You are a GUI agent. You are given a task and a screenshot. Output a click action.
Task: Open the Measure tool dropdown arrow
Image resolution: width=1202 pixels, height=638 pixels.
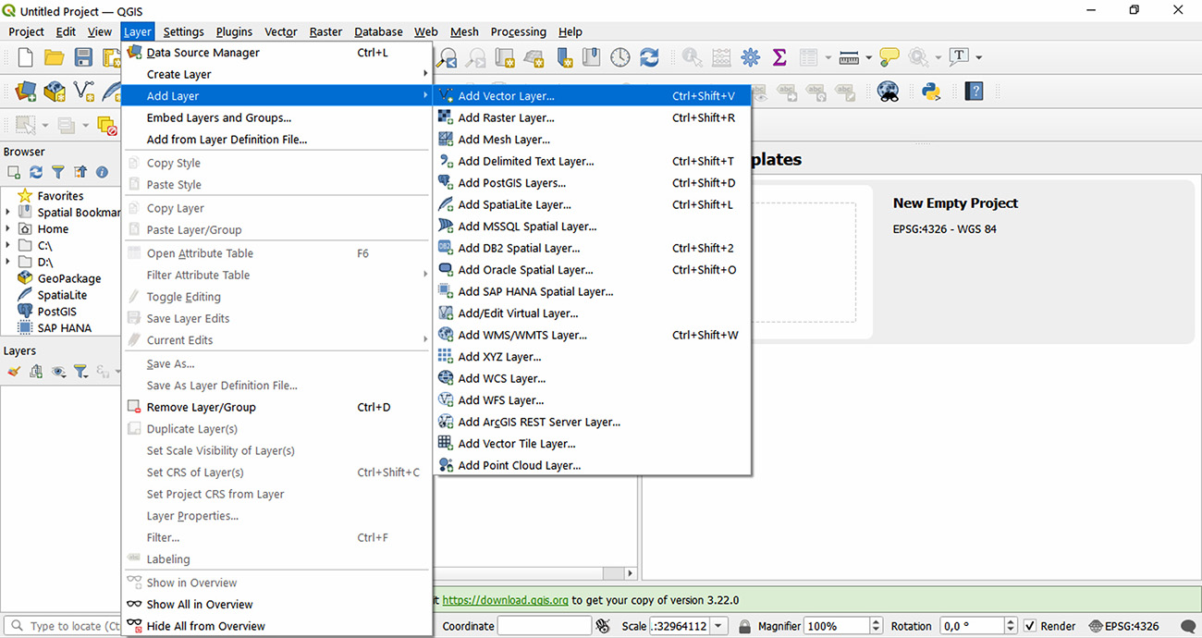(x=868, y=57)
